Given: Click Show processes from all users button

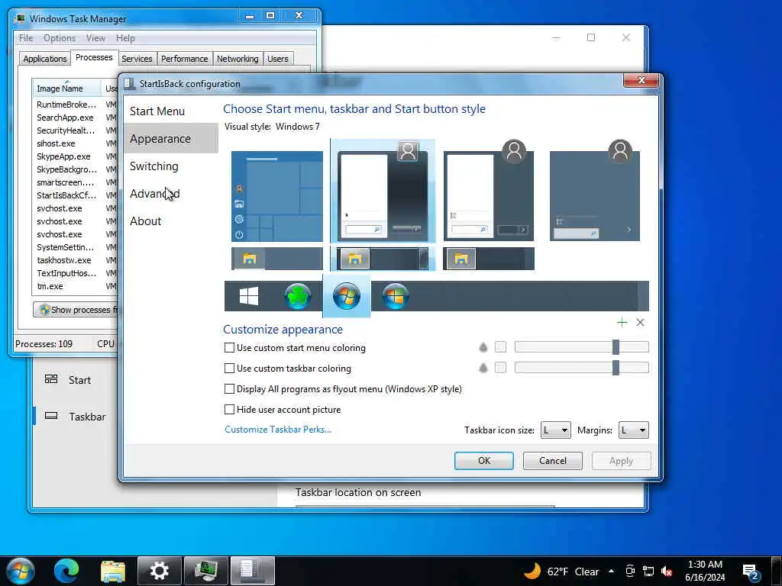Looking at the screenshot, I should coord(76,310).
